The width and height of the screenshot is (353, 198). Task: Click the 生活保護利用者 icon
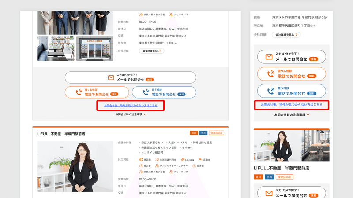click(157, 160)
